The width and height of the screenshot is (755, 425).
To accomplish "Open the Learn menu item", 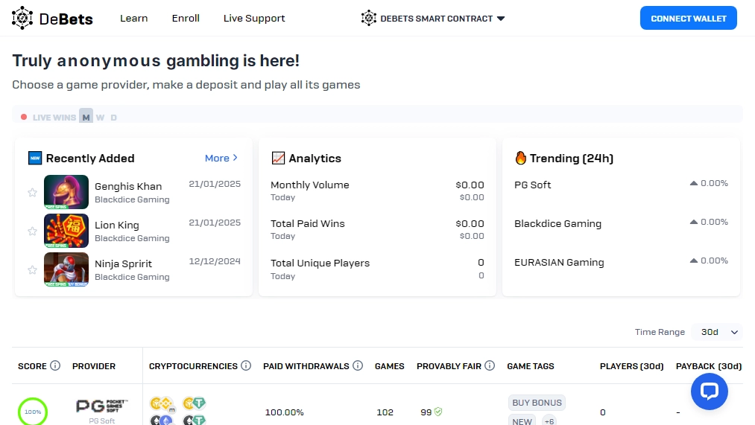I will click(134, 19).
